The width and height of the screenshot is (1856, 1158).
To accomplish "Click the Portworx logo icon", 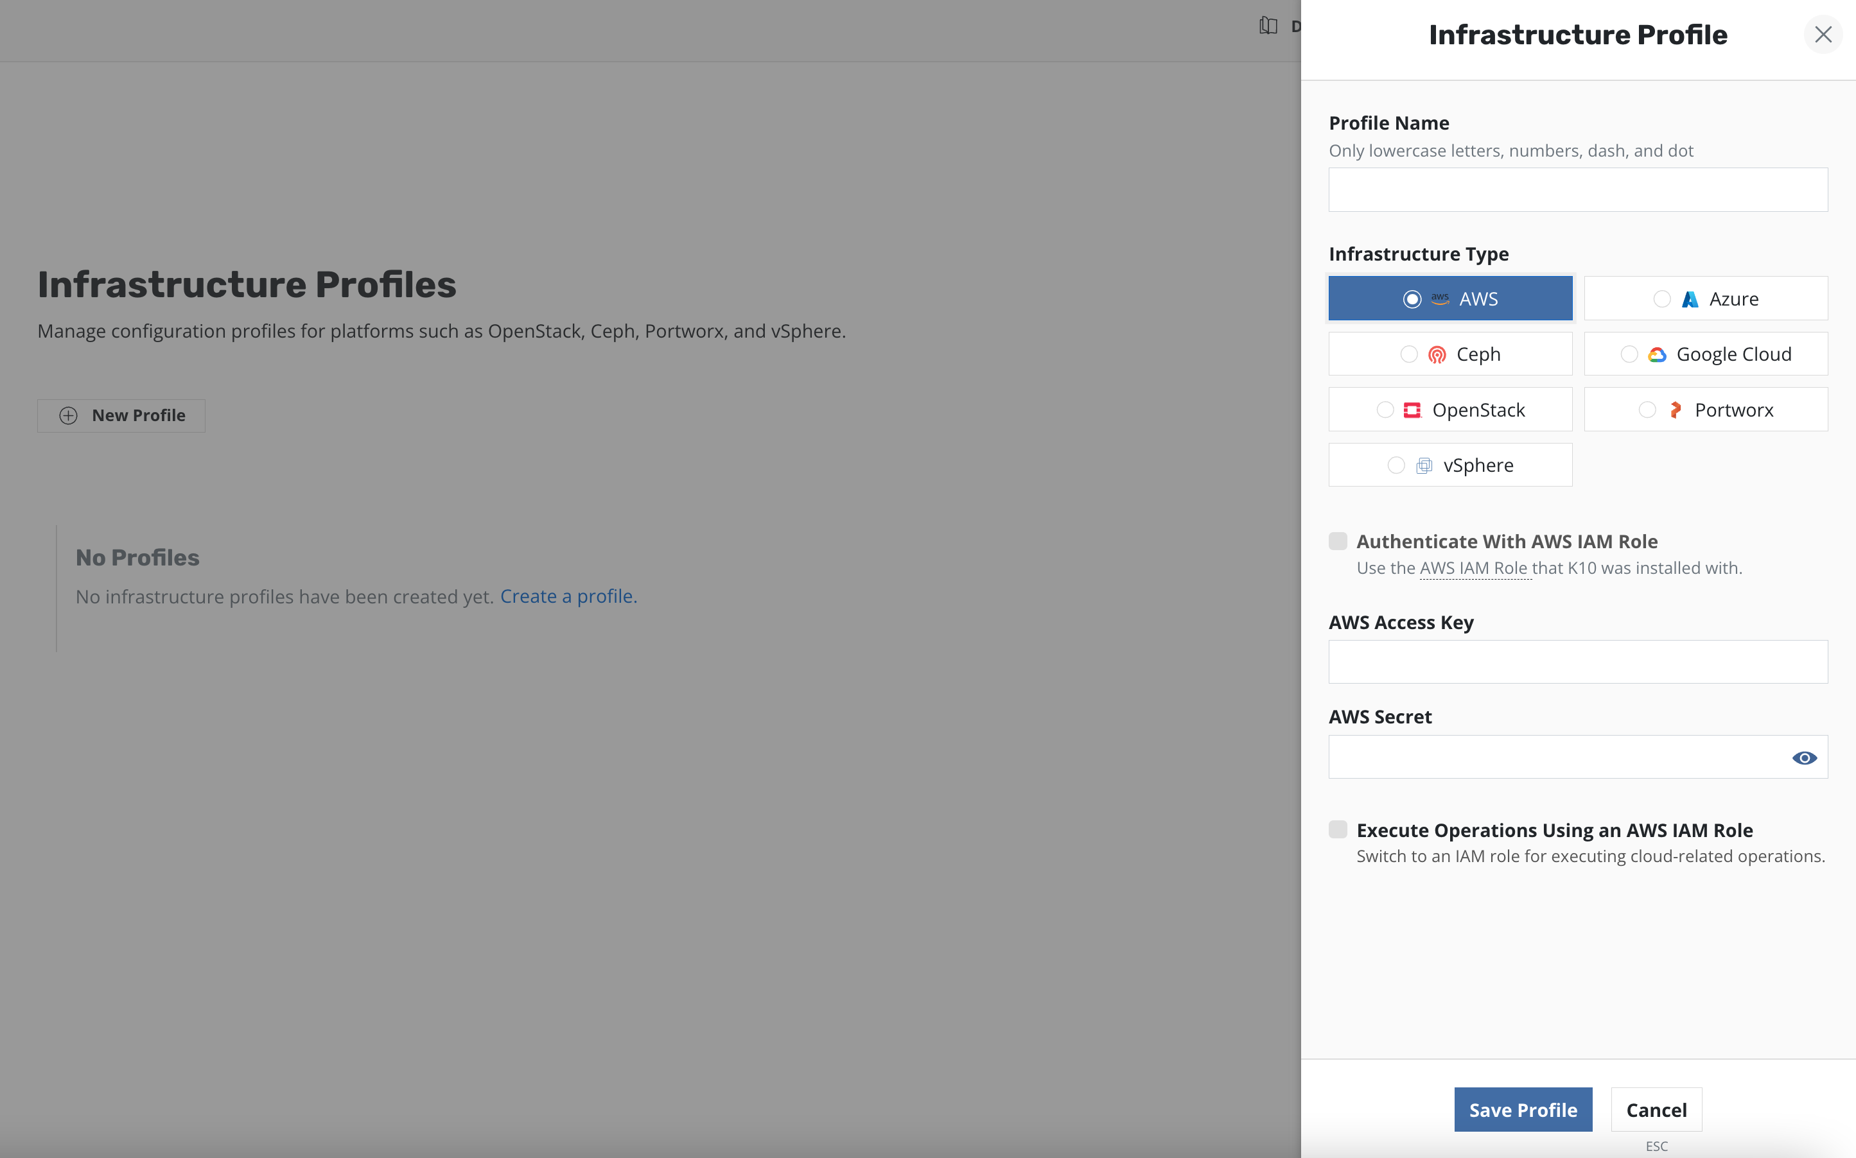I will point(1676,410).
